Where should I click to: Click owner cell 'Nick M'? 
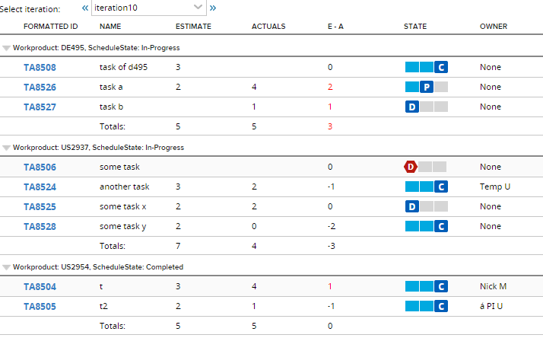(493, 286)
